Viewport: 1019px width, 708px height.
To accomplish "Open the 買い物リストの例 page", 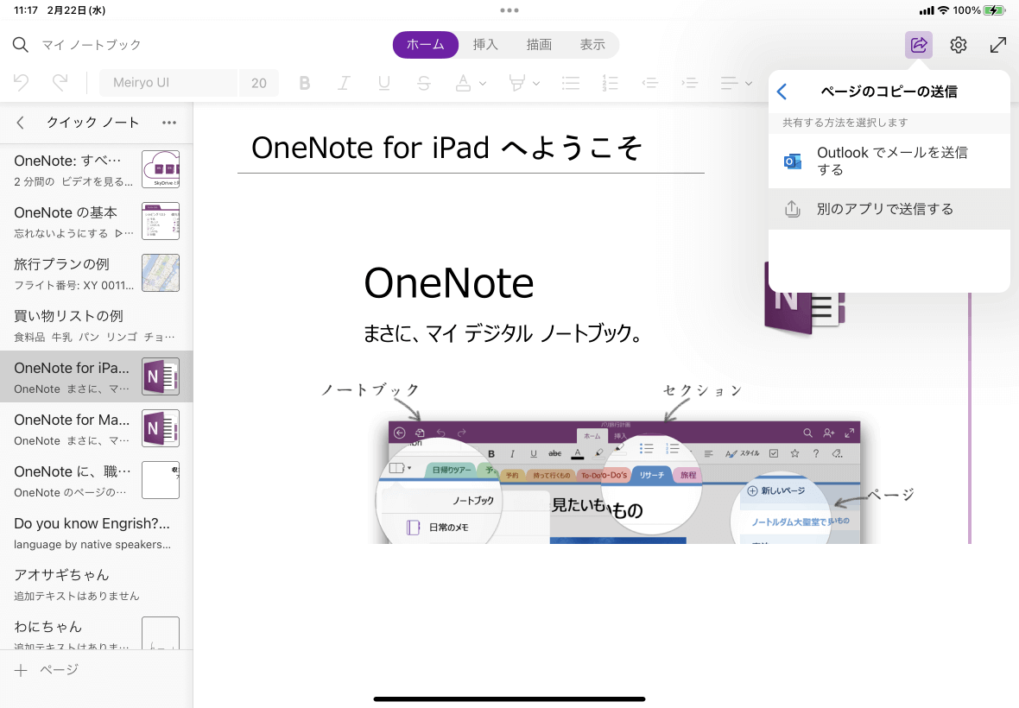I will click(96, 326).
